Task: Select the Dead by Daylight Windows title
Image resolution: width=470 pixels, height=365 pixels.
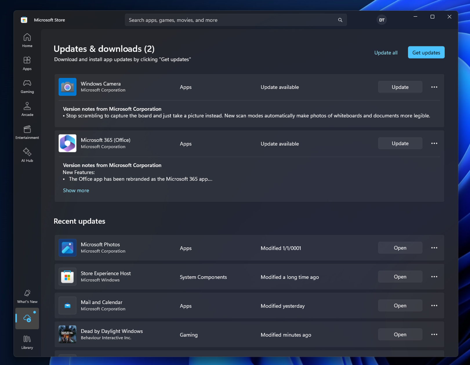Action: coord(112,331)
